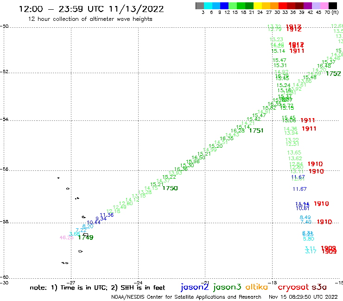Click the blue wave height value 9.34
The height and width of the screenshot is (301, 343).
coord(101,219)
